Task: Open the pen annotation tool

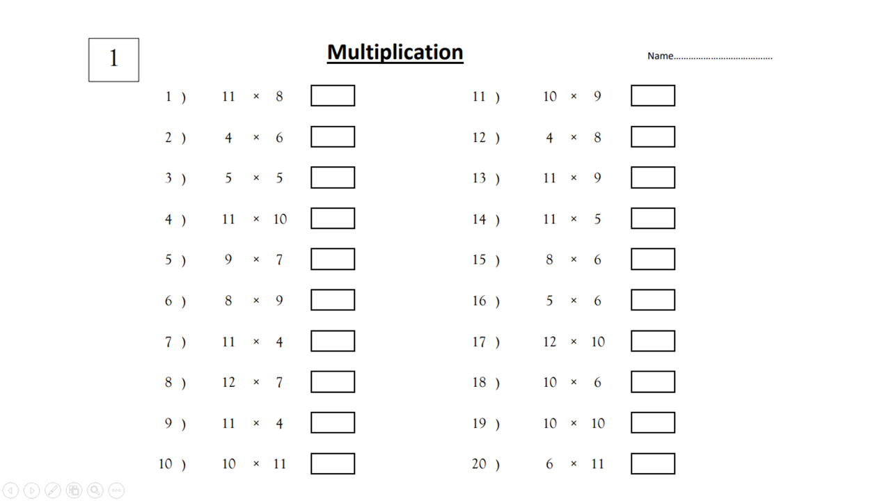Action: coord(52,490)
